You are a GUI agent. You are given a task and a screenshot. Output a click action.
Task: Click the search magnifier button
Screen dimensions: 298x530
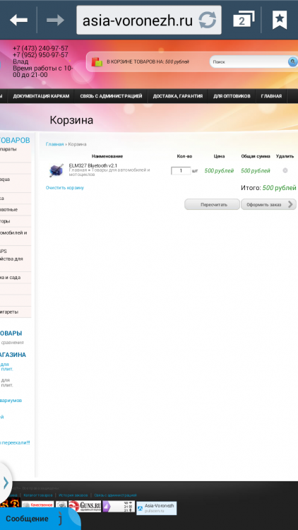click(x=292, y=61)
